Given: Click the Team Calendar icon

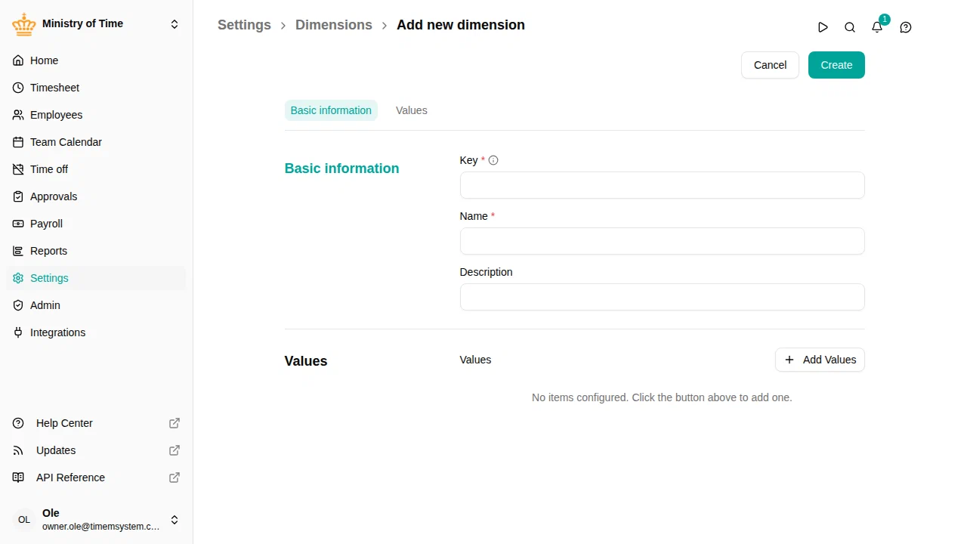Looking at the screenshot, I should tap(18, 142).
